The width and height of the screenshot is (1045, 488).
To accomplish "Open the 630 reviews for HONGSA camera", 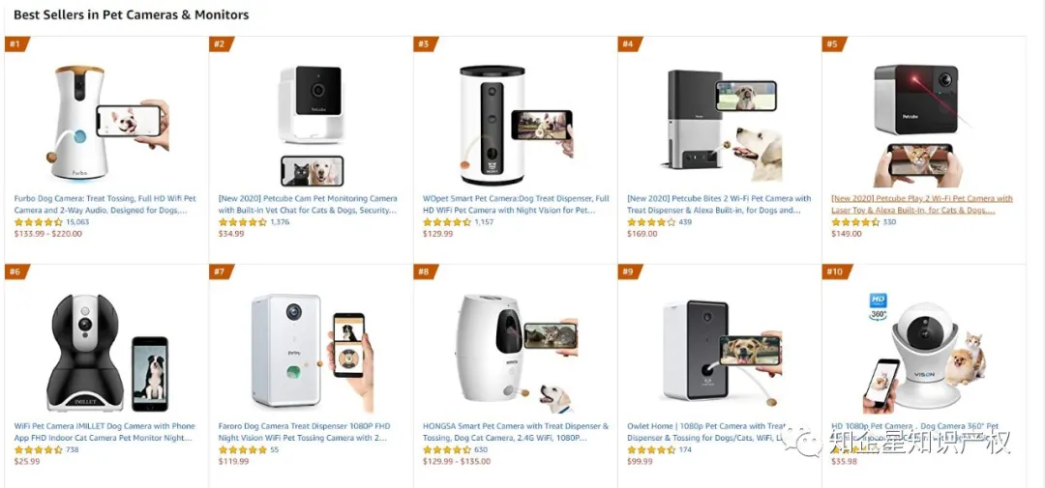I will tap(481, 450).
